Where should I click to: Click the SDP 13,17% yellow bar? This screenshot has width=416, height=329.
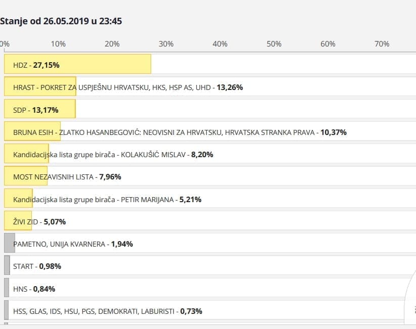39,110
